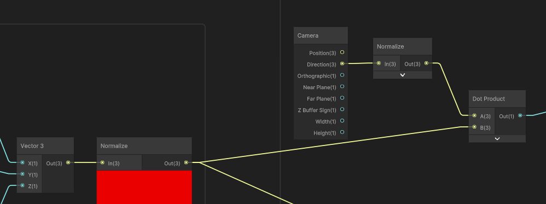
Task: Click the Dot Product Out(1) output port
Action: click(x=520, y=115)
